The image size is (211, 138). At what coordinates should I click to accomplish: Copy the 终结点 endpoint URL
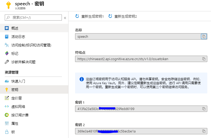(204, 59)
